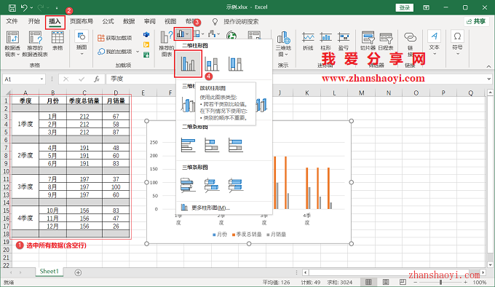
Task: Switch to the View (视图) tab
Action: click(x=170, y=21)
